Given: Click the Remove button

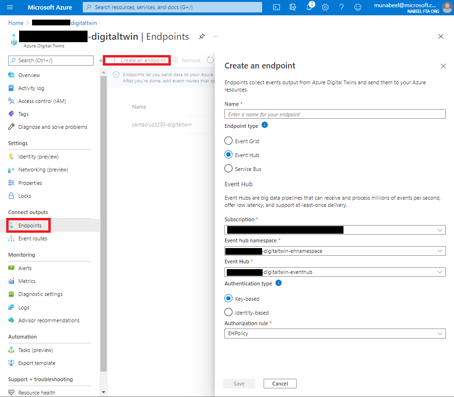Looking at the screenshot, I should pyautogui.click(x=187, y=60).
